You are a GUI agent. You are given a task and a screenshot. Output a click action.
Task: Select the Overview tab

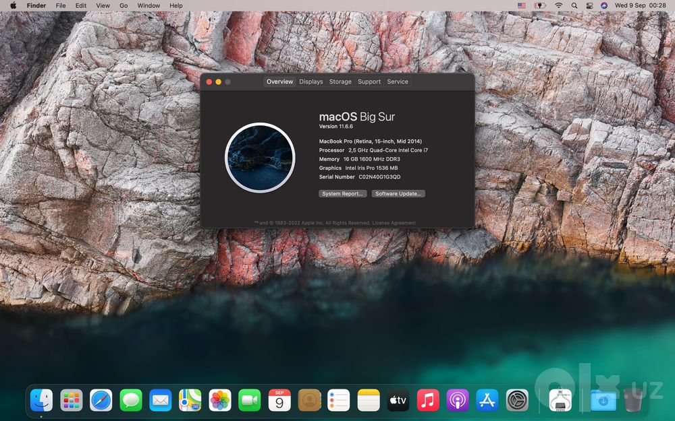coord(280,82)
